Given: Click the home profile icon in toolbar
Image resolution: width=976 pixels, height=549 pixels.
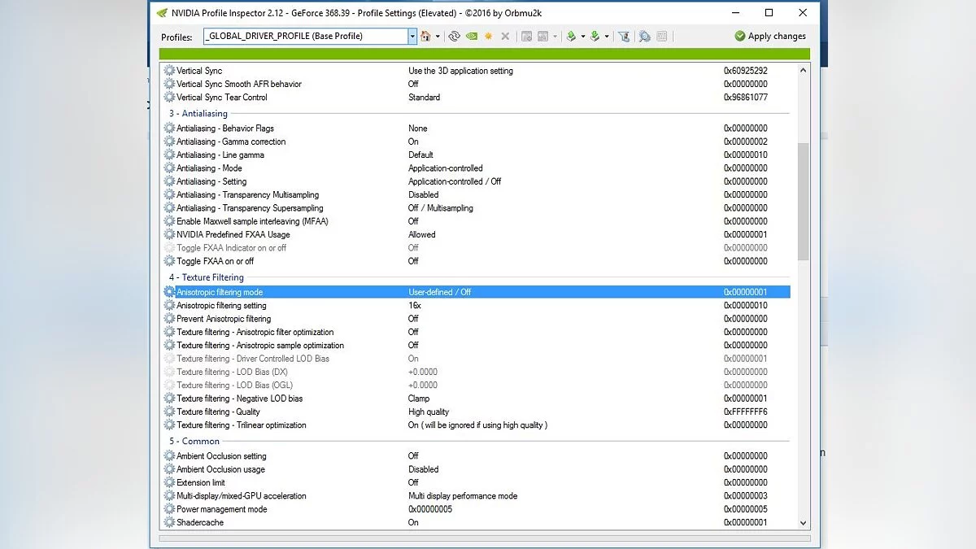Looking at the screenshot, I should [425, 36].
